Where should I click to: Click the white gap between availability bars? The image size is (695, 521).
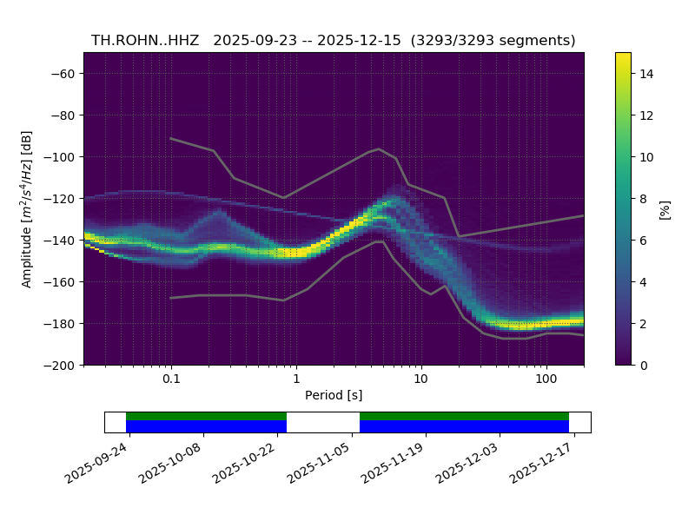(322, 422)
